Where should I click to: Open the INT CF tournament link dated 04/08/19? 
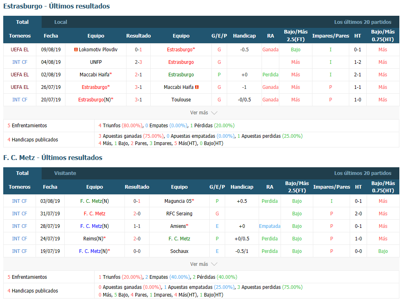(x=20, y=62)
